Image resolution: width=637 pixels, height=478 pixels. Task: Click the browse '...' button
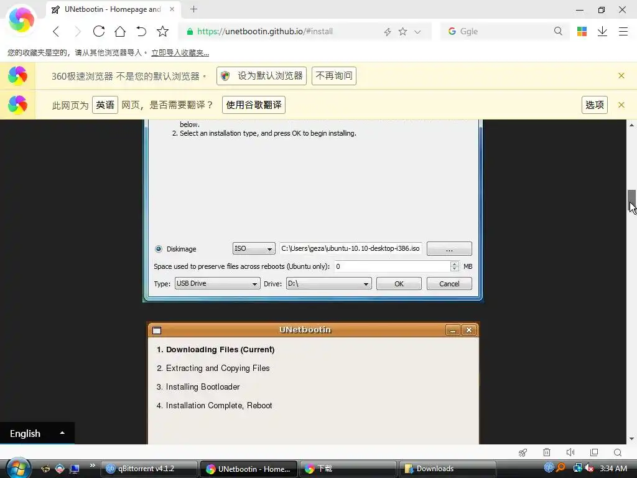click(x=449, y=248)
